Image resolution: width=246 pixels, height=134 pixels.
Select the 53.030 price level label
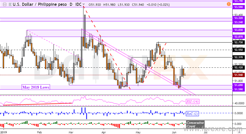[x=238, y=30]
